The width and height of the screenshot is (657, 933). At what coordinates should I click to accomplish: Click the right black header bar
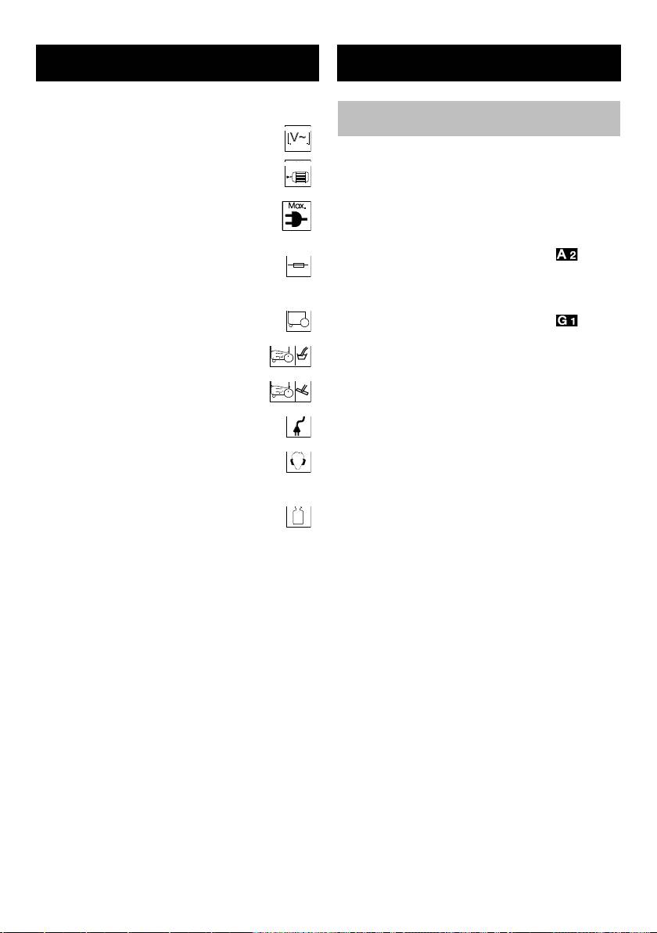[479, 63]
